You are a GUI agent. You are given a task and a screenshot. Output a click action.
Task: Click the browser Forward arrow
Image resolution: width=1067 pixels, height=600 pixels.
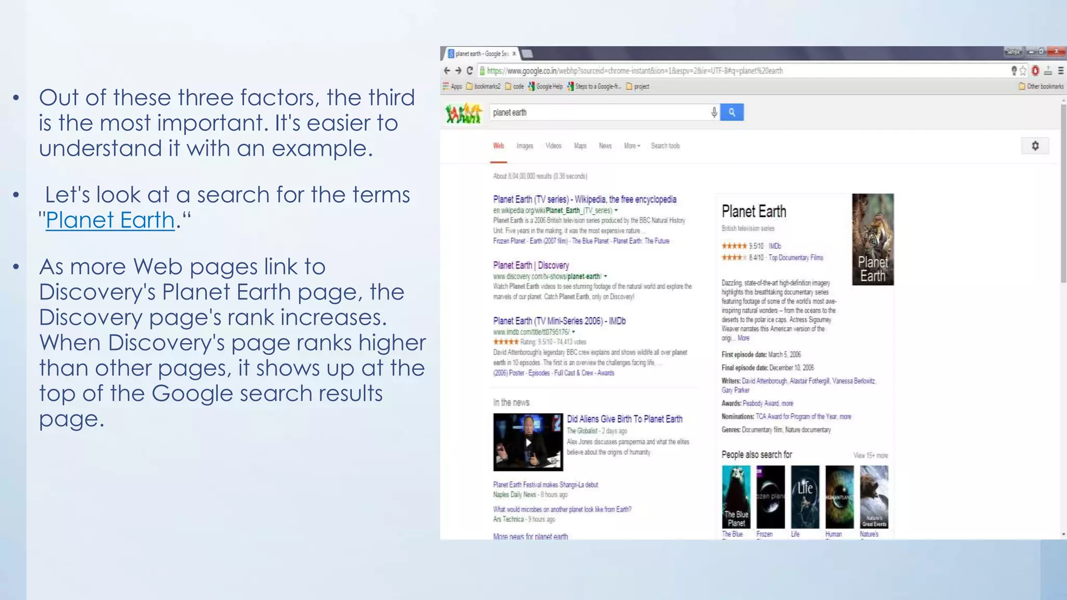458,70
